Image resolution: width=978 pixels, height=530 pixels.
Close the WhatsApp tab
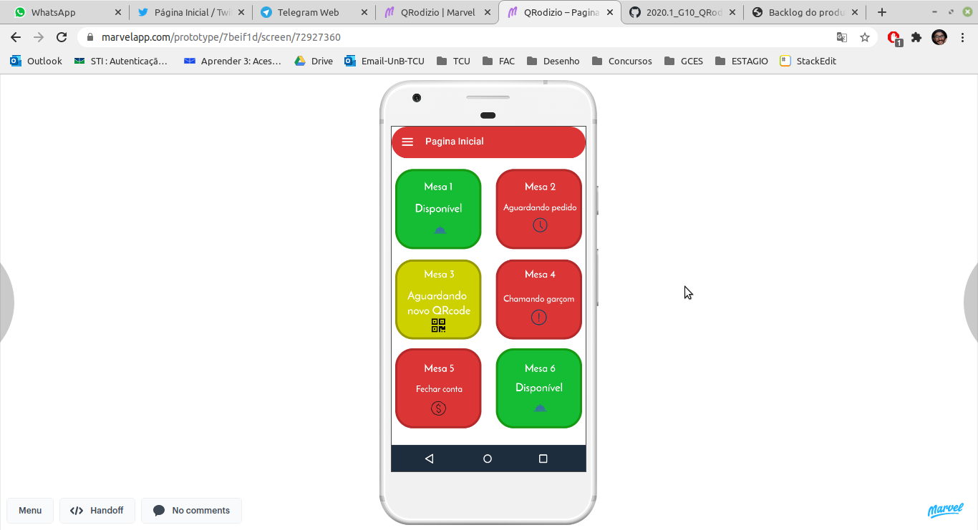[118, 12]
